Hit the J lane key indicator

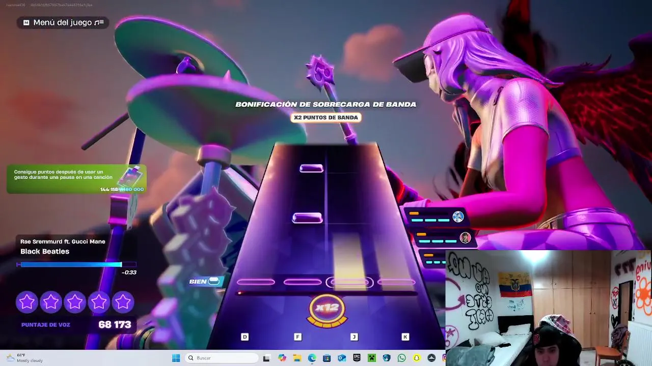point(354,337)
